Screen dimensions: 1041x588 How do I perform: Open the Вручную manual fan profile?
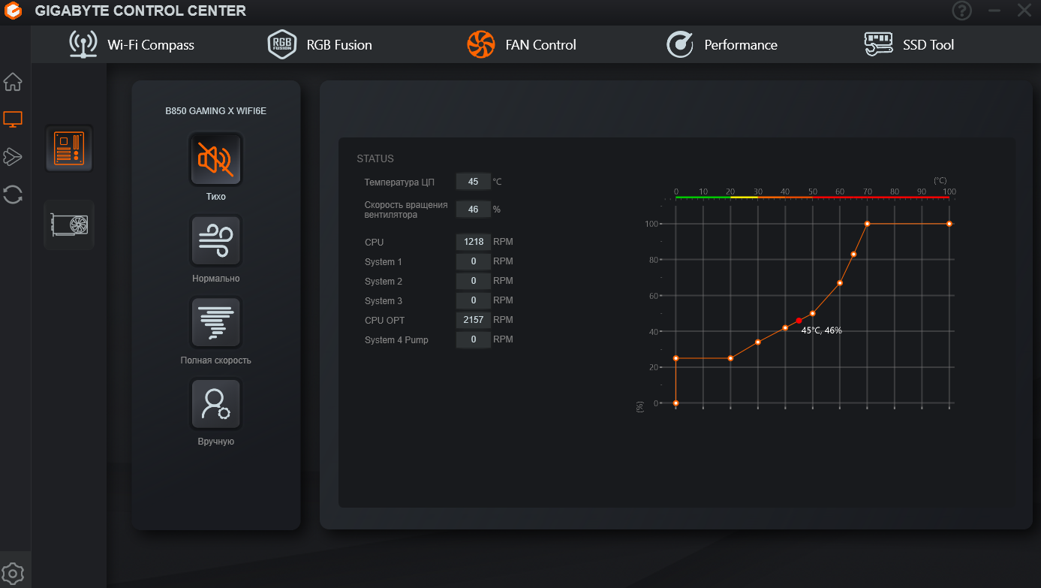[216, 404]
